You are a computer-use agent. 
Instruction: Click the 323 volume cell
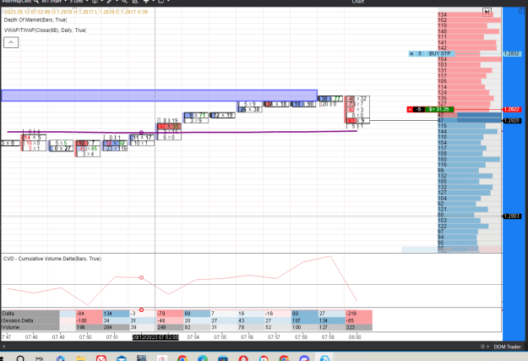click(359, 327)
